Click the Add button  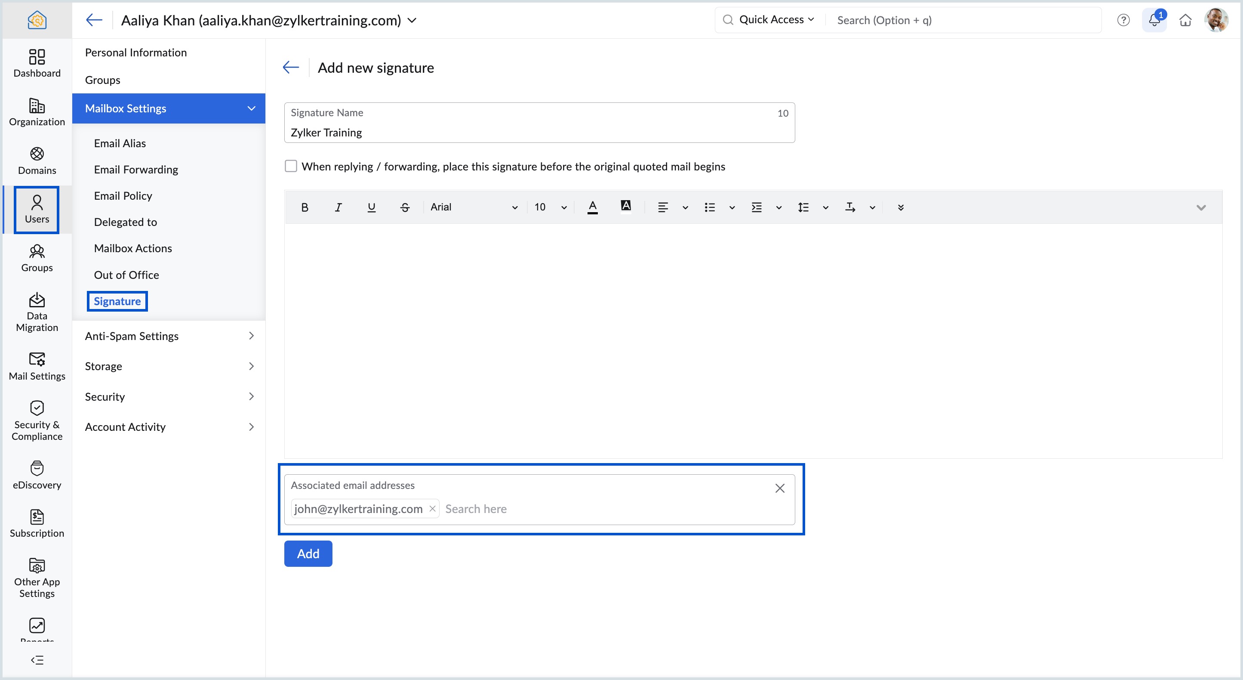(308, 553)
